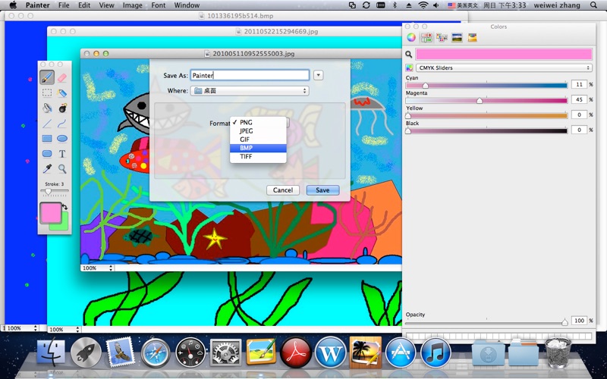
Task: Open Spotlight search in menu bar
Action: (x=593, y=5)
